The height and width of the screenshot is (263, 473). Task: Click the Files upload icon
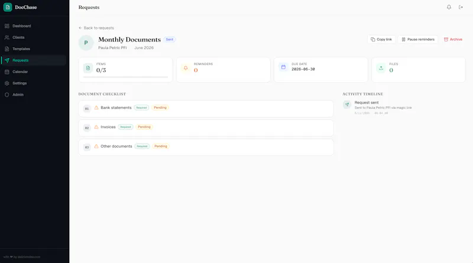pos(381,68)
